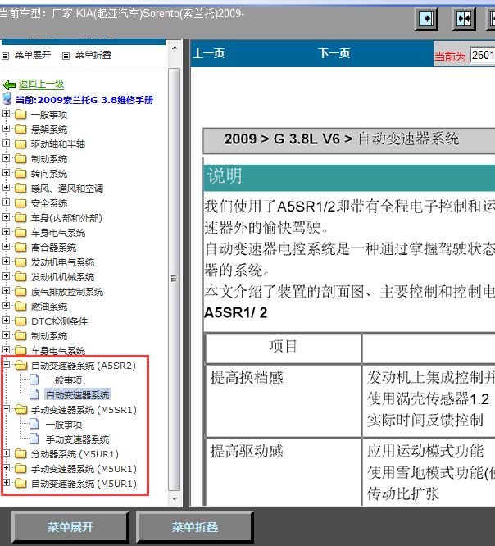Click the folder icon of 燃油系统
The width and height of the screenshot is (495, 546).
tap(20, 306)
